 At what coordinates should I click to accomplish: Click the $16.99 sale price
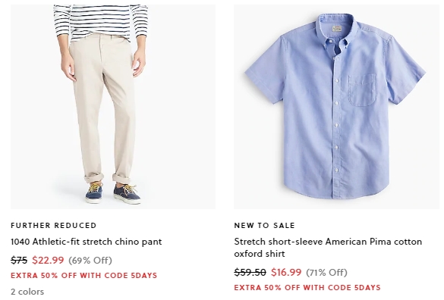[x=286, y=272]
